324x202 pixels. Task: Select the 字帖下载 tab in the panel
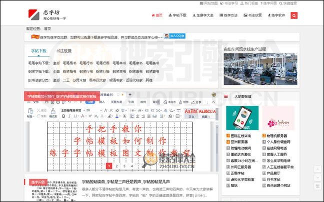(x=38, y=51)
